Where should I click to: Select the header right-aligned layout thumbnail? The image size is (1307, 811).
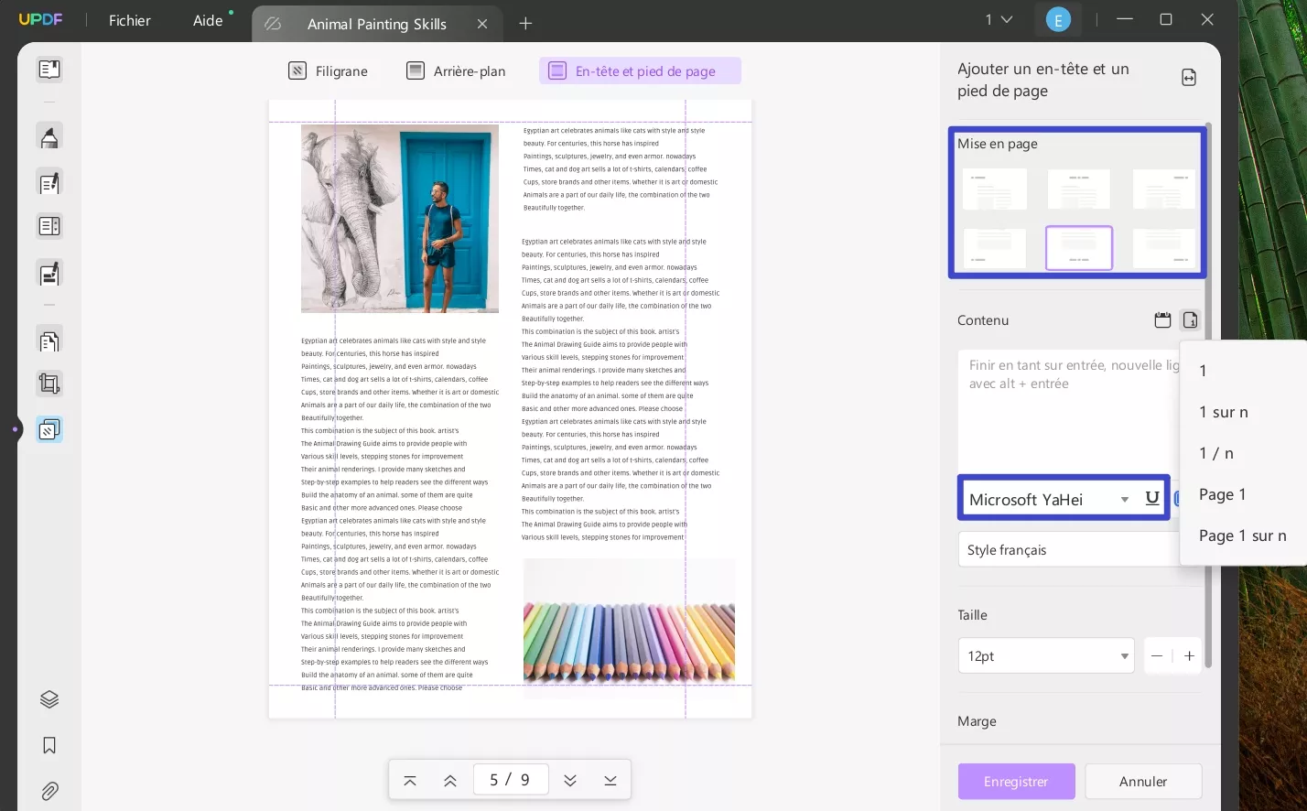pos(1164,189)
